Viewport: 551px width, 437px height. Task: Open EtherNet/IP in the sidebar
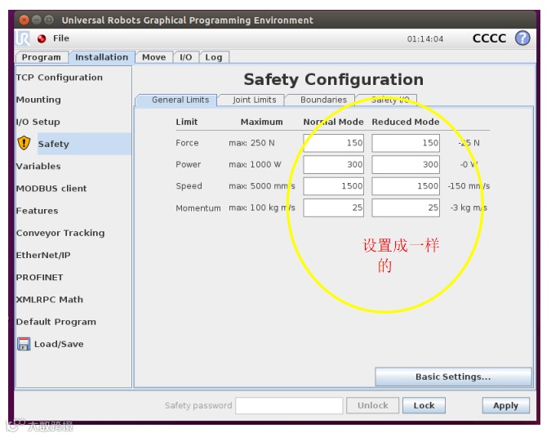tap(43, 255)
